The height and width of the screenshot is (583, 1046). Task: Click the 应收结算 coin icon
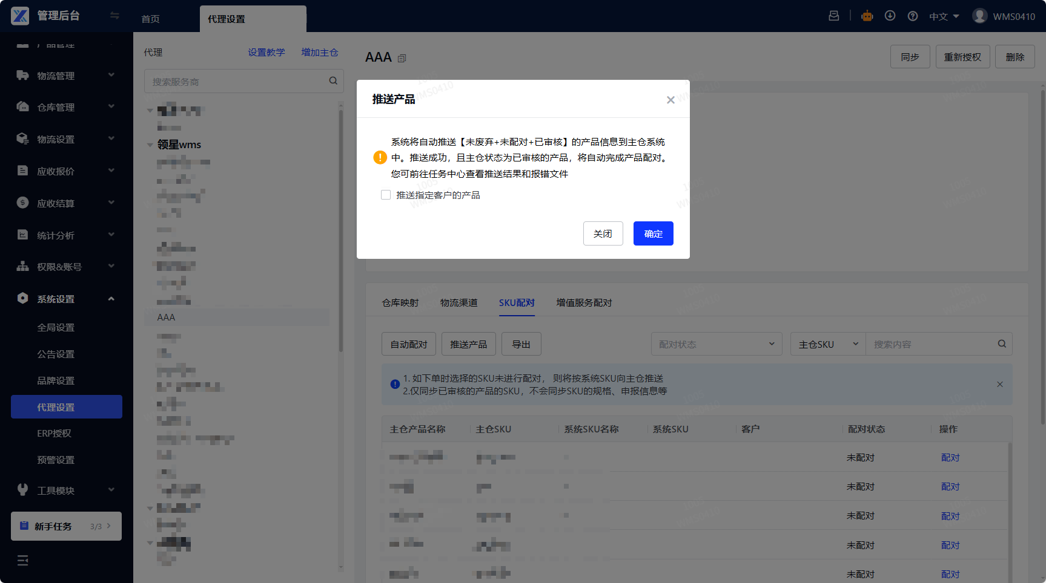(x=22, y=203)
